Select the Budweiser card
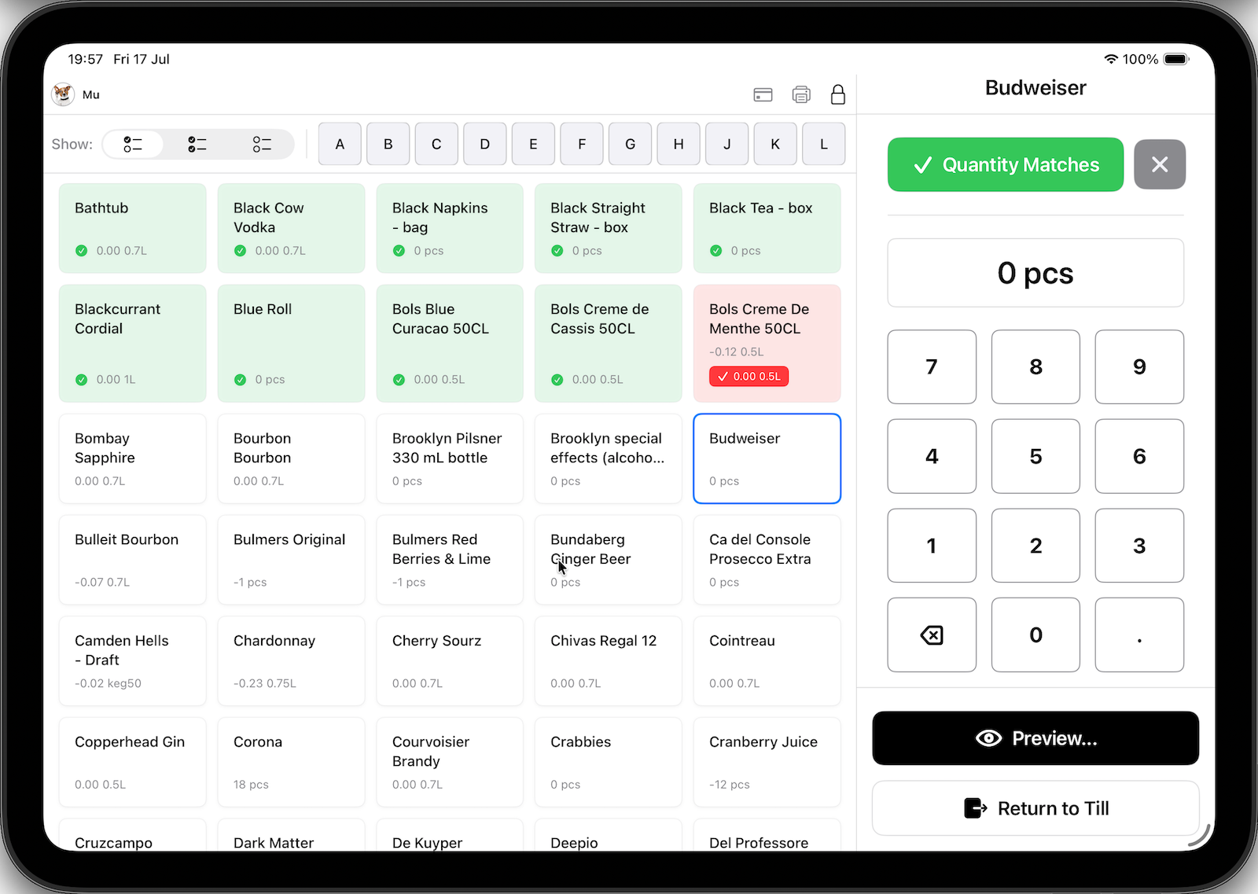1258x894 pixels. (x=767, y=458)
